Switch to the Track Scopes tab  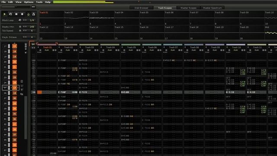point(165,8)
